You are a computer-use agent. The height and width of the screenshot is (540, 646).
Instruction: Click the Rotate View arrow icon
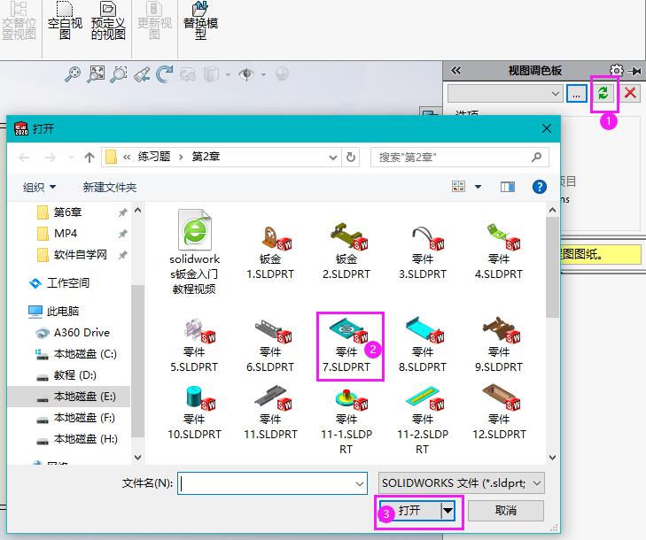click(165, 74)
